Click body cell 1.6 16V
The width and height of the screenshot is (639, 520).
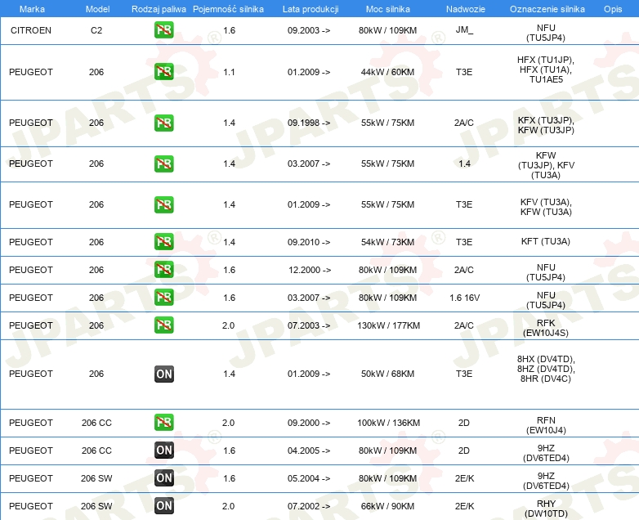[464, 298]
